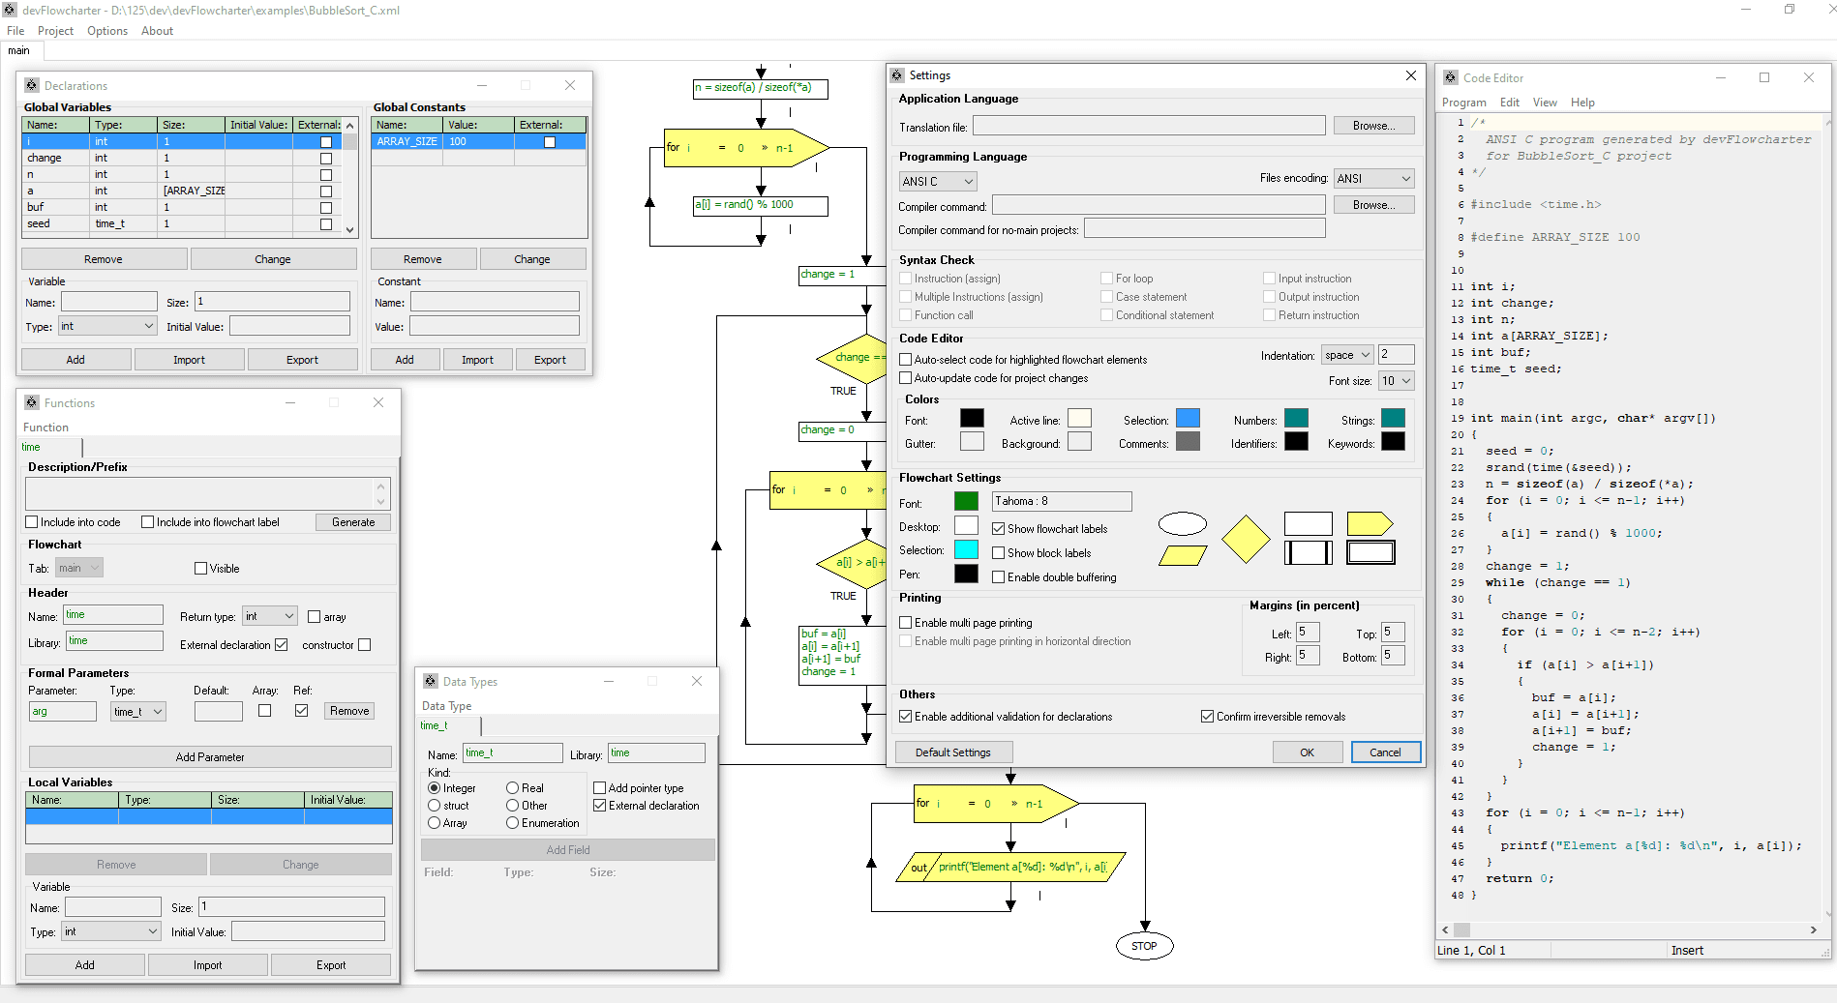Enable multi page printing
The width and height of the screenshot is (1837, 1003).
tap(906, 623)
